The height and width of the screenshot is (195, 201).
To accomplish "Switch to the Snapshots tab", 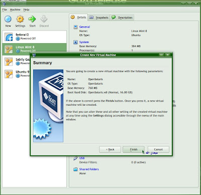I will [x=99, y=18].
